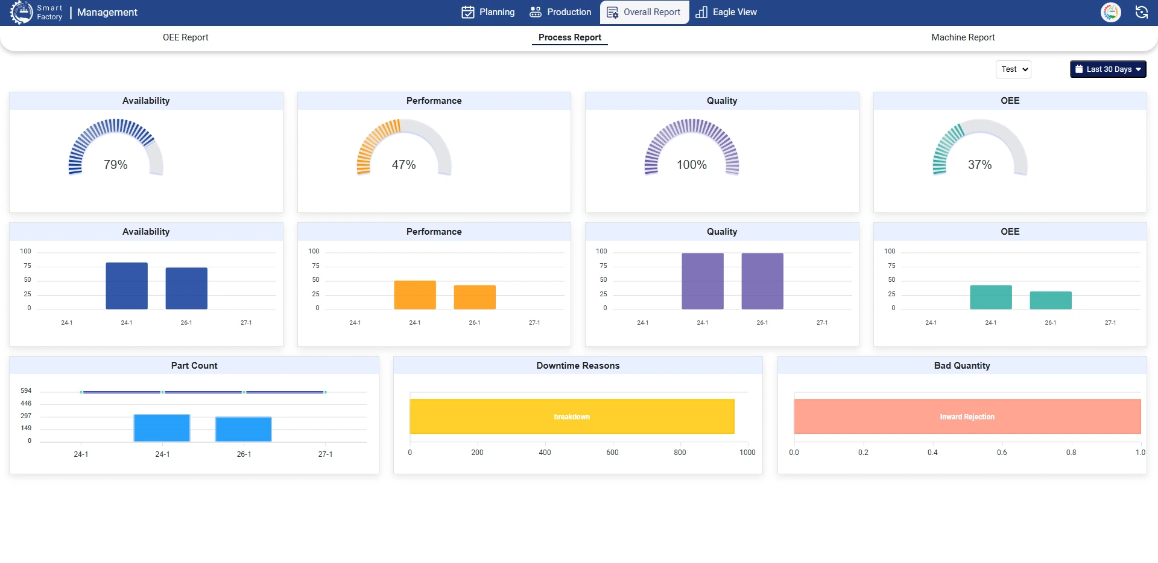Click the 26-1 blue Availability bar
Screen dimensions: 1158x563
coord(186,288)
